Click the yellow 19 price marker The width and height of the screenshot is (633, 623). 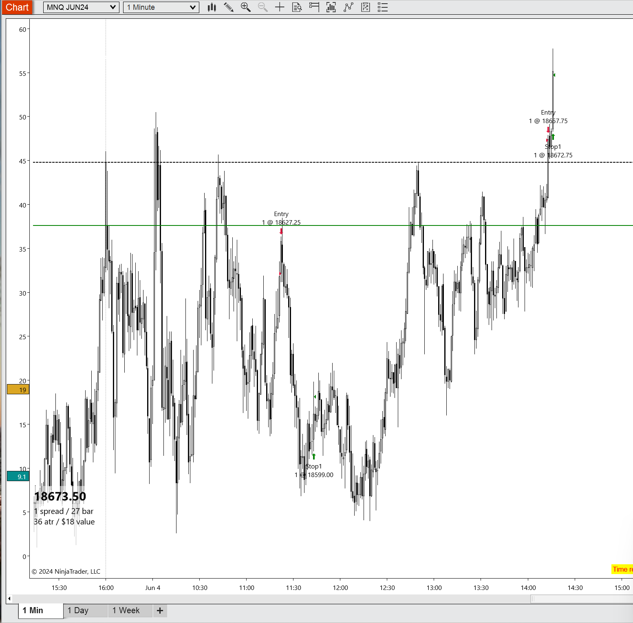click(18, 389)
